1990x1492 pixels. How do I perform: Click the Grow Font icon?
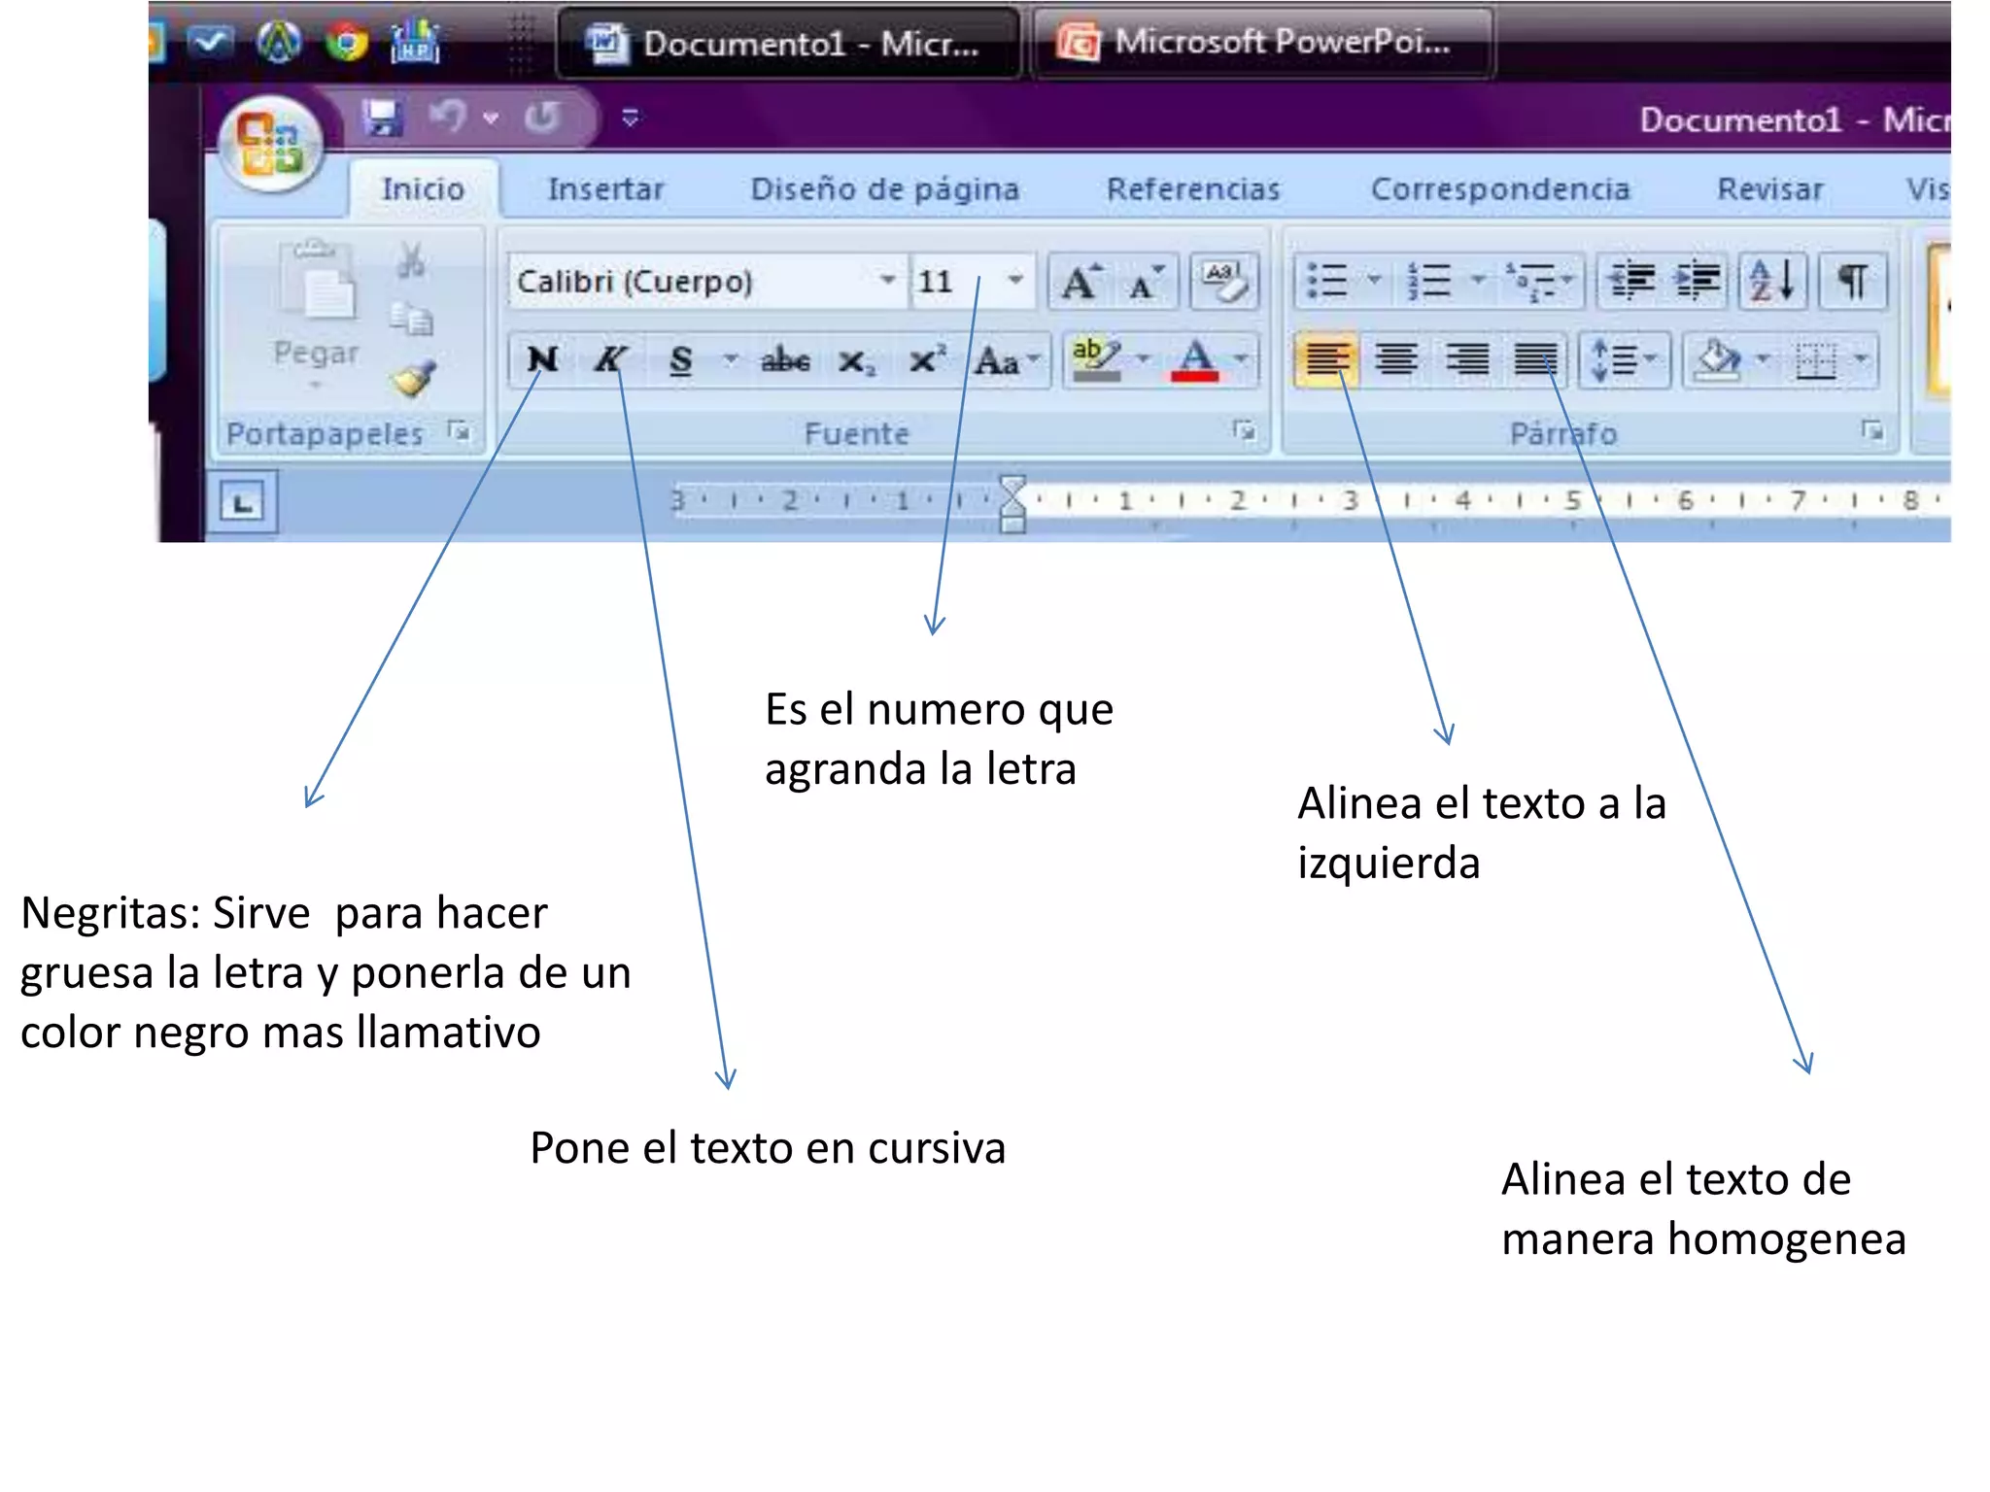[x=1081, y=283]
